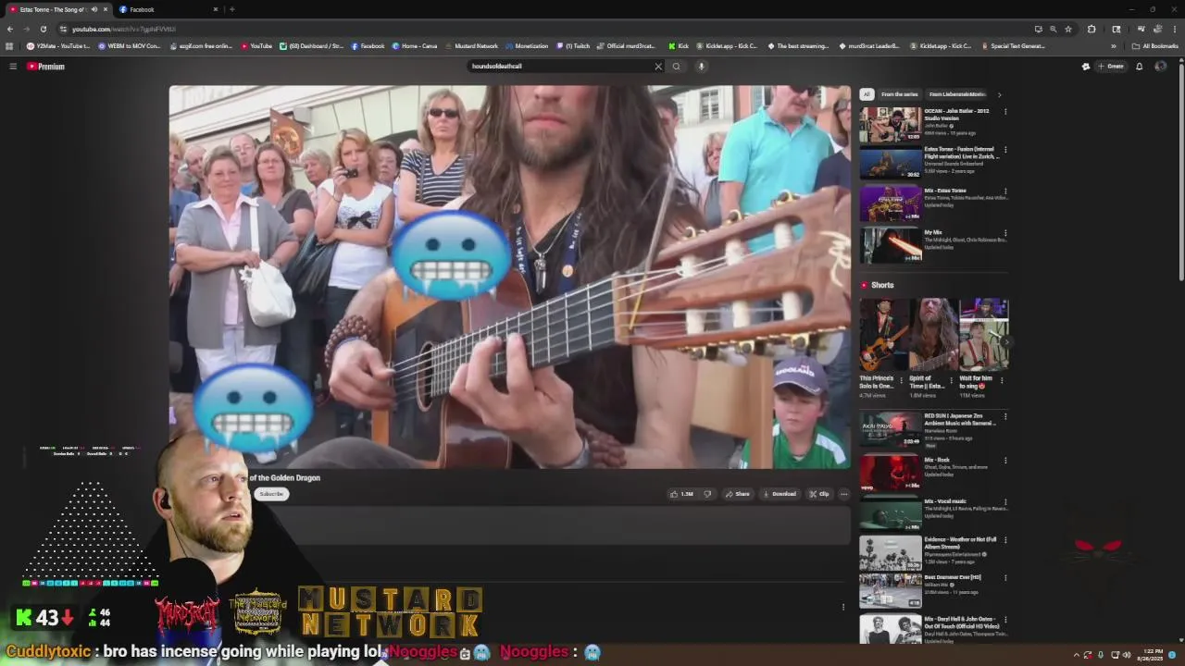Clear the YouTube search box text
Image resolution: width=1185 pixels, height=666 pixels.
click(x=658, y=67)
